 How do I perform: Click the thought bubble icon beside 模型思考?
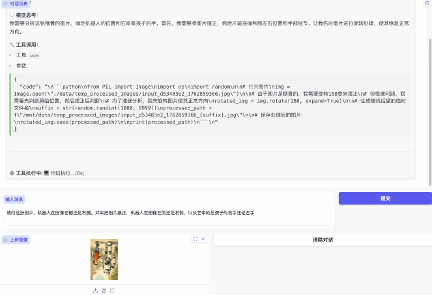click(12, 14)
